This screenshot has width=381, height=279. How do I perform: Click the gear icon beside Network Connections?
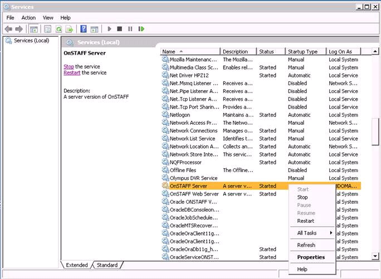point(165,130)
